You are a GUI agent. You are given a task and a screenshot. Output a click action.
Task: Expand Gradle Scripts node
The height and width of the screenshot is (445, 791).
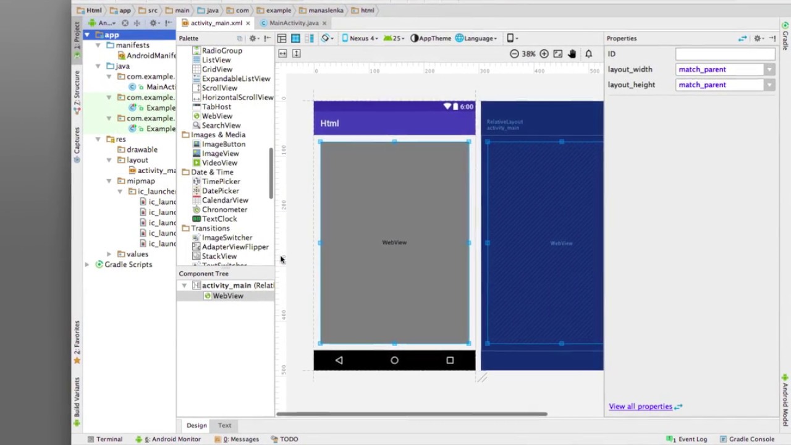(x=87, y=265)
